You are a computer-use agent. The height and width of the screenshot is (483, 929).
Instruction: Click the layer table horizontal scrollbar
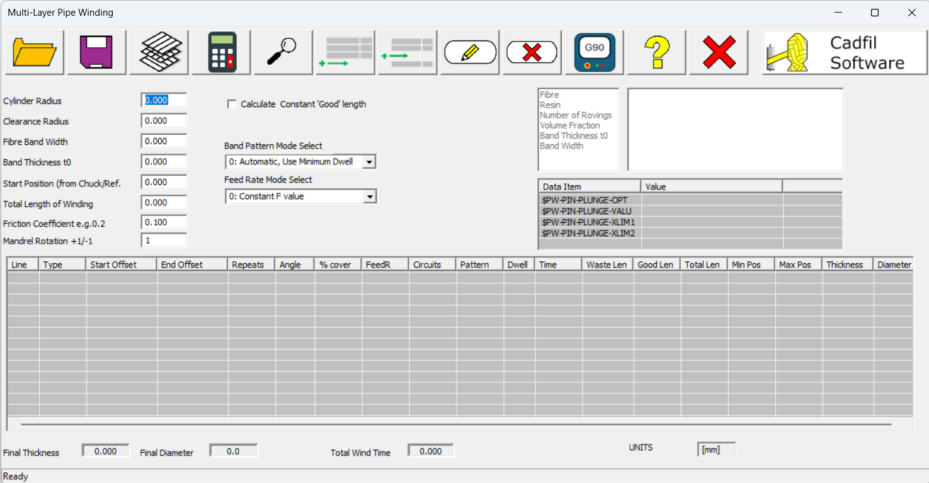pyautogui.click(x=456, y=424)
